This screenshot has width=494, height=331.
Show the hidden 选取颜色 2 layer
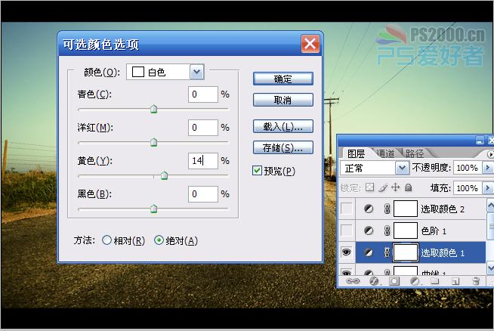[347, 209]
